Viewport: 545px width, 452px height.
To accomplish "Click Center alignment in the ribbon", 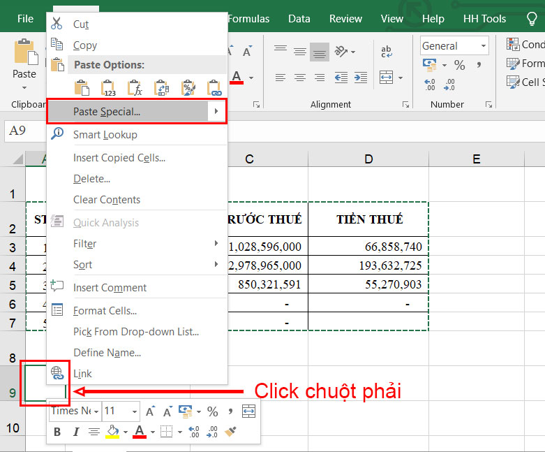I will click(x=299, y=78).
